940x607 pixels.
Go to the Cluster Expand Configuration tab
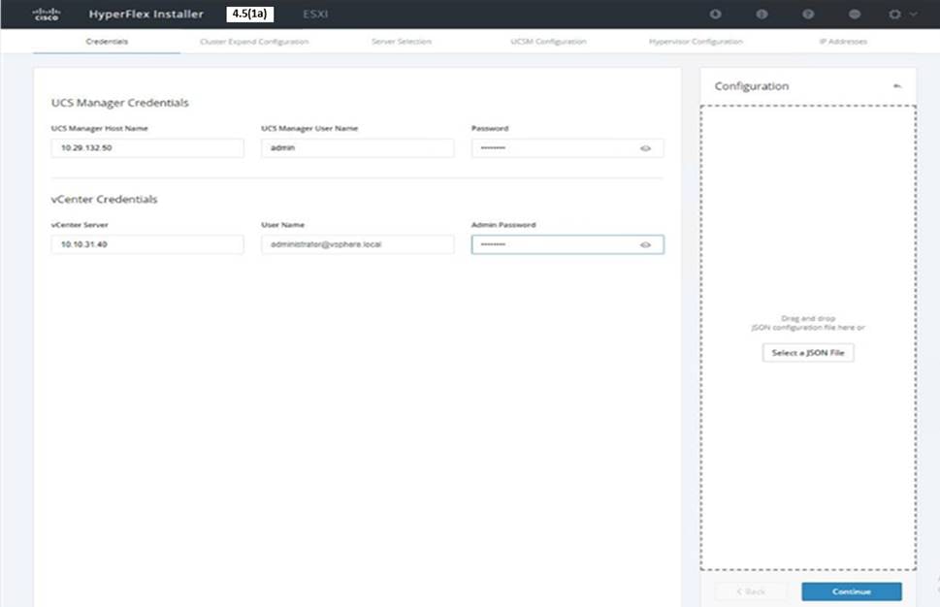coord(254,42)
